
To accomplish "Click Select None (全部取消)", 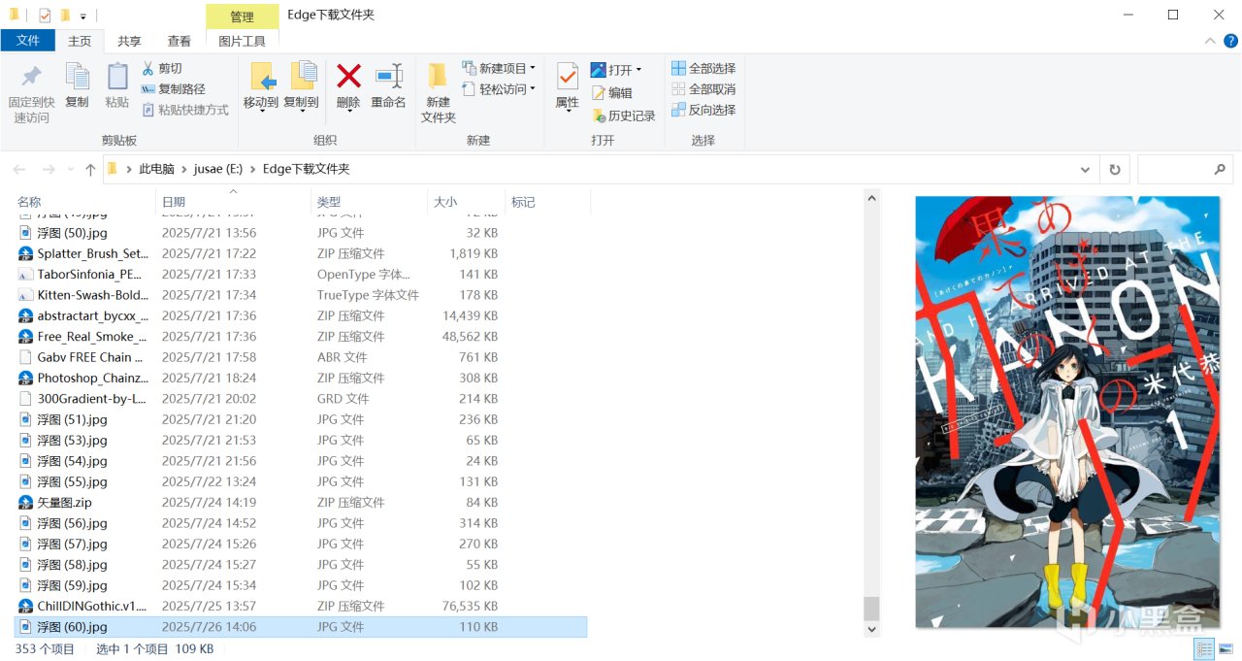I will (x=703, y=89).
